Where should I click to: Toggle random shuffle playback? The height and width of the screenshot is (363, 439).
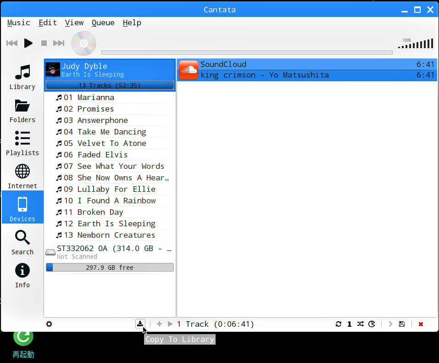coord(360,324)
